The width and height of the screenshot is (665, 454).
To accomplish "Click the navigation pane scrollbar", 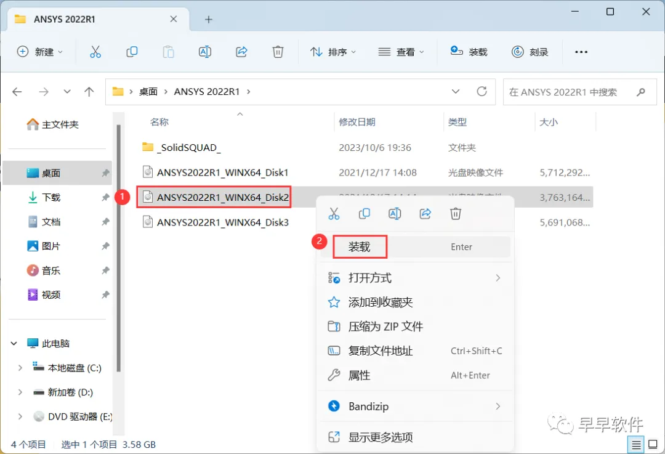I will (119, 248).
